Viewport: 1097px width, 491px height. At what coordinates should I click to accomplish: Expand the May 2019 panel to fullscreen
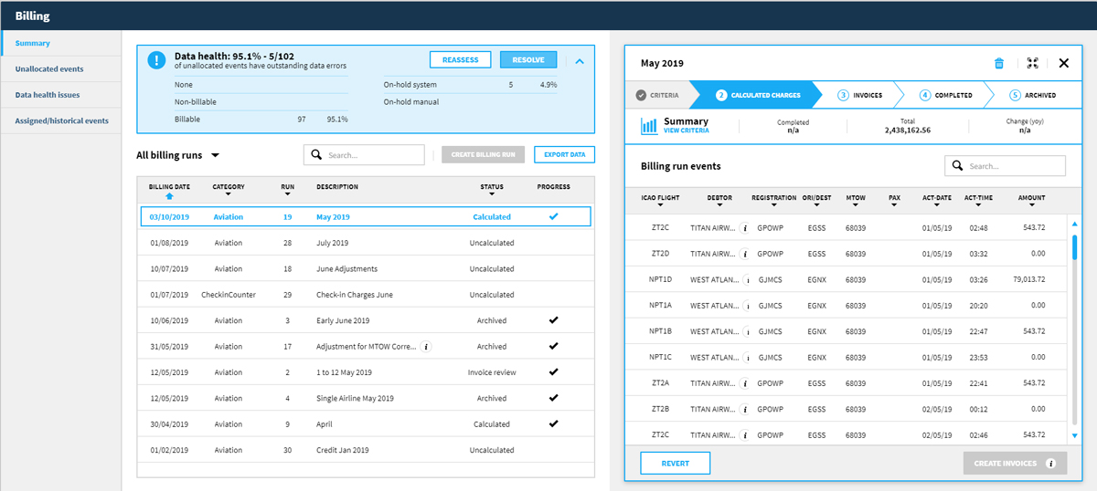tap(1032, 64)
